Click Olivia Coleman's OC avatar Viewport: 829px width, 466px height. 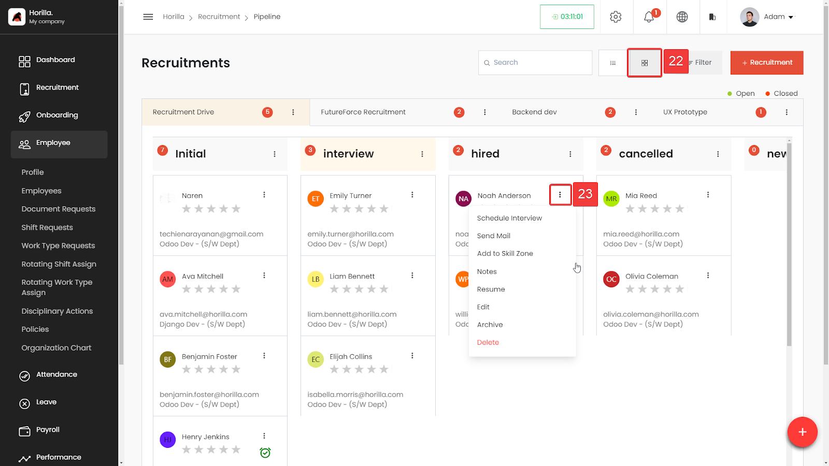pos(611,280)
